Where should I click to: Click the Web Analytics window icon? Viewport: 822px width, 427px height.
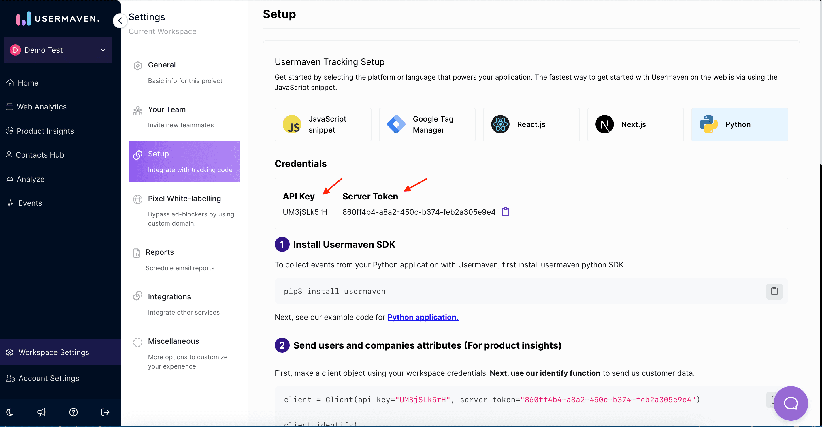coord(10,107)
